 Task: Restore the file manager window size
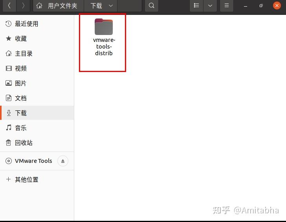(x=261, y=6)
